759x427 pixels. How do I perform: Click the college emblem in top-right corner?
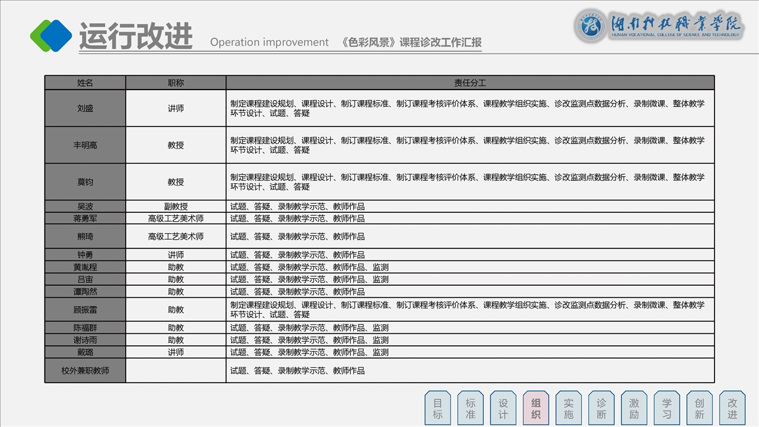click(x=591, y=26)
